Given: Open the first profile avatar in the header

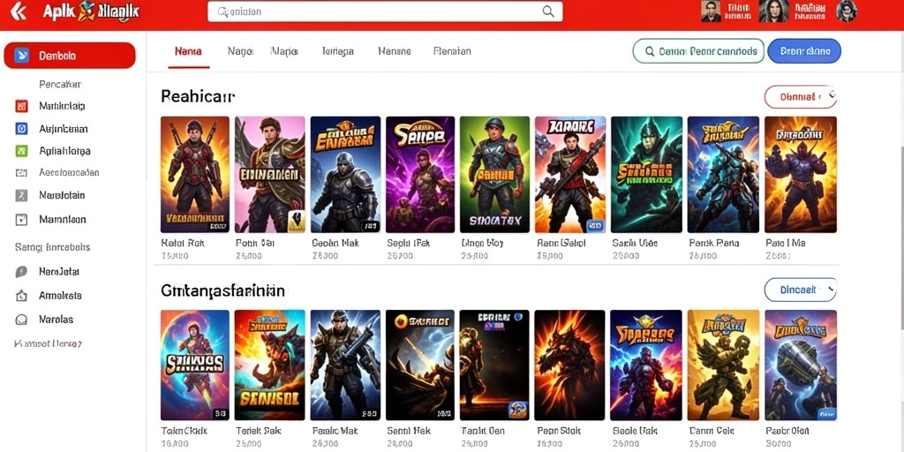Looking at the screenshot, I should click(711, 11).
